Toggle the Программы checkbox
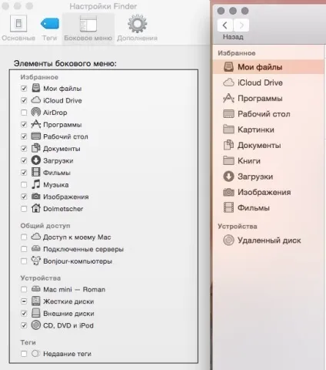 tap(24, 125)
